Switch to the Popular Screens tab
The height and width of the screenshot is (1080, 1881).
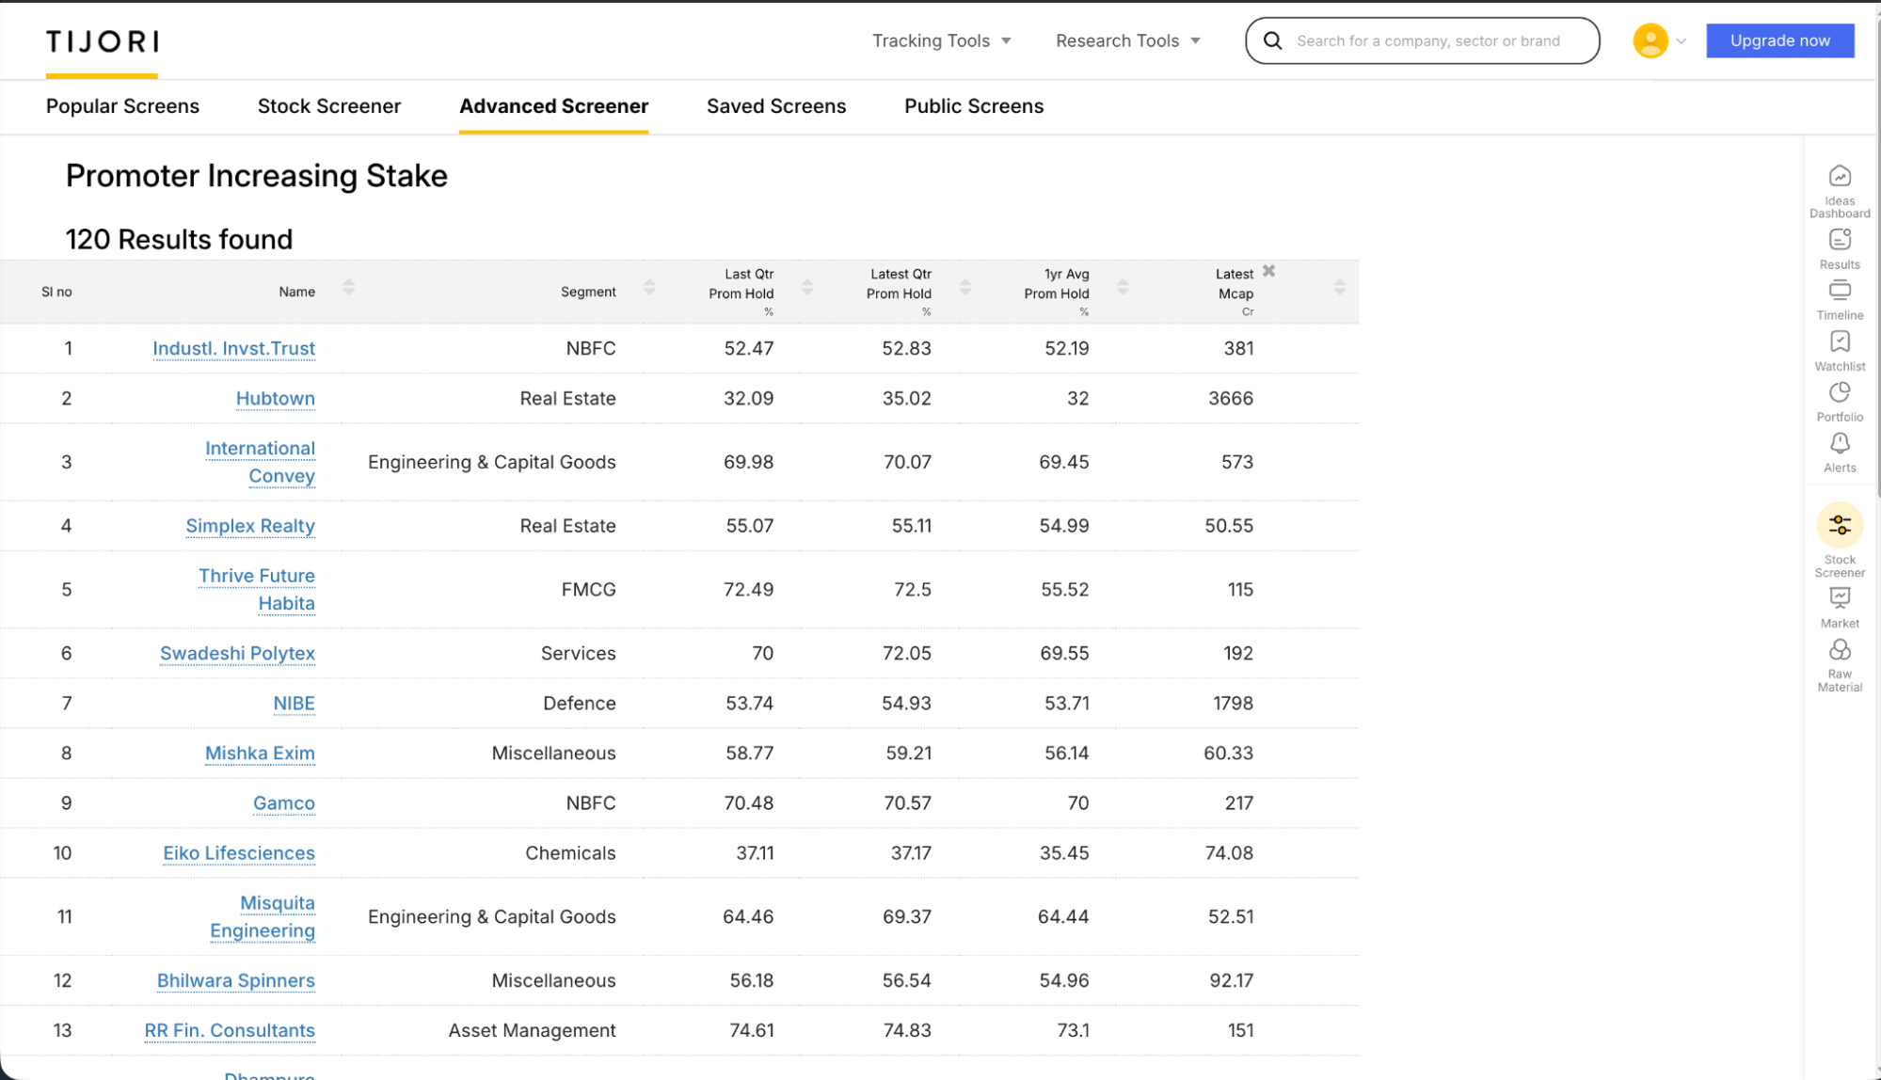(x=122, y=106)
